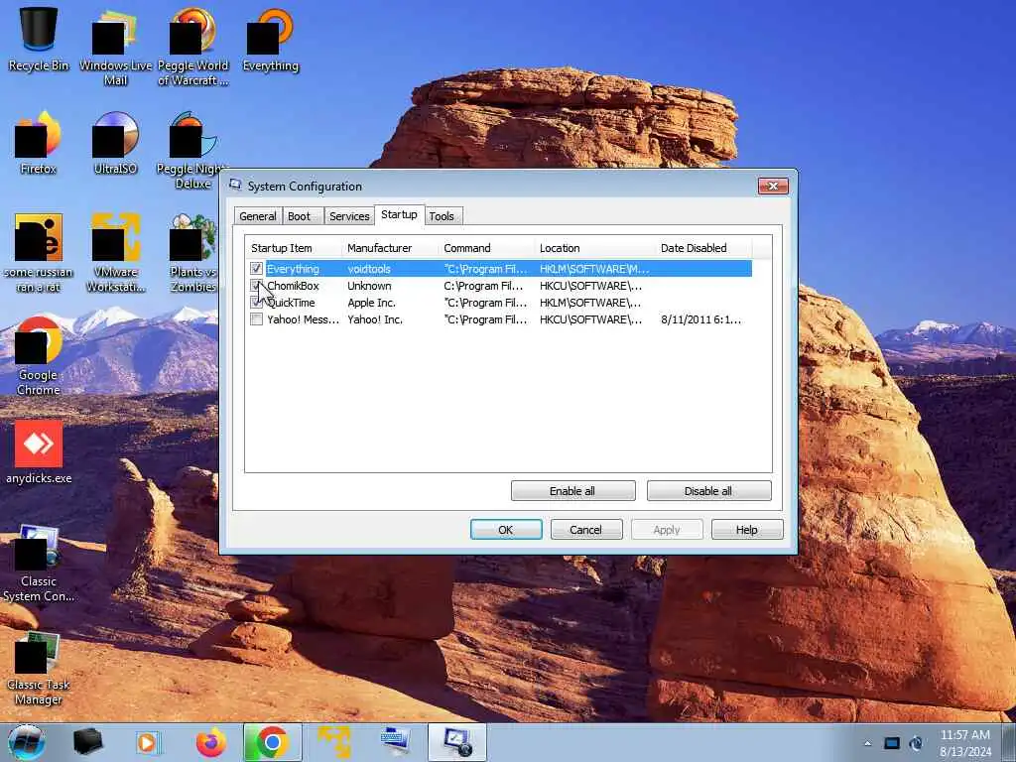Open Firefox from the taskbar

click(x=210, y=742)
